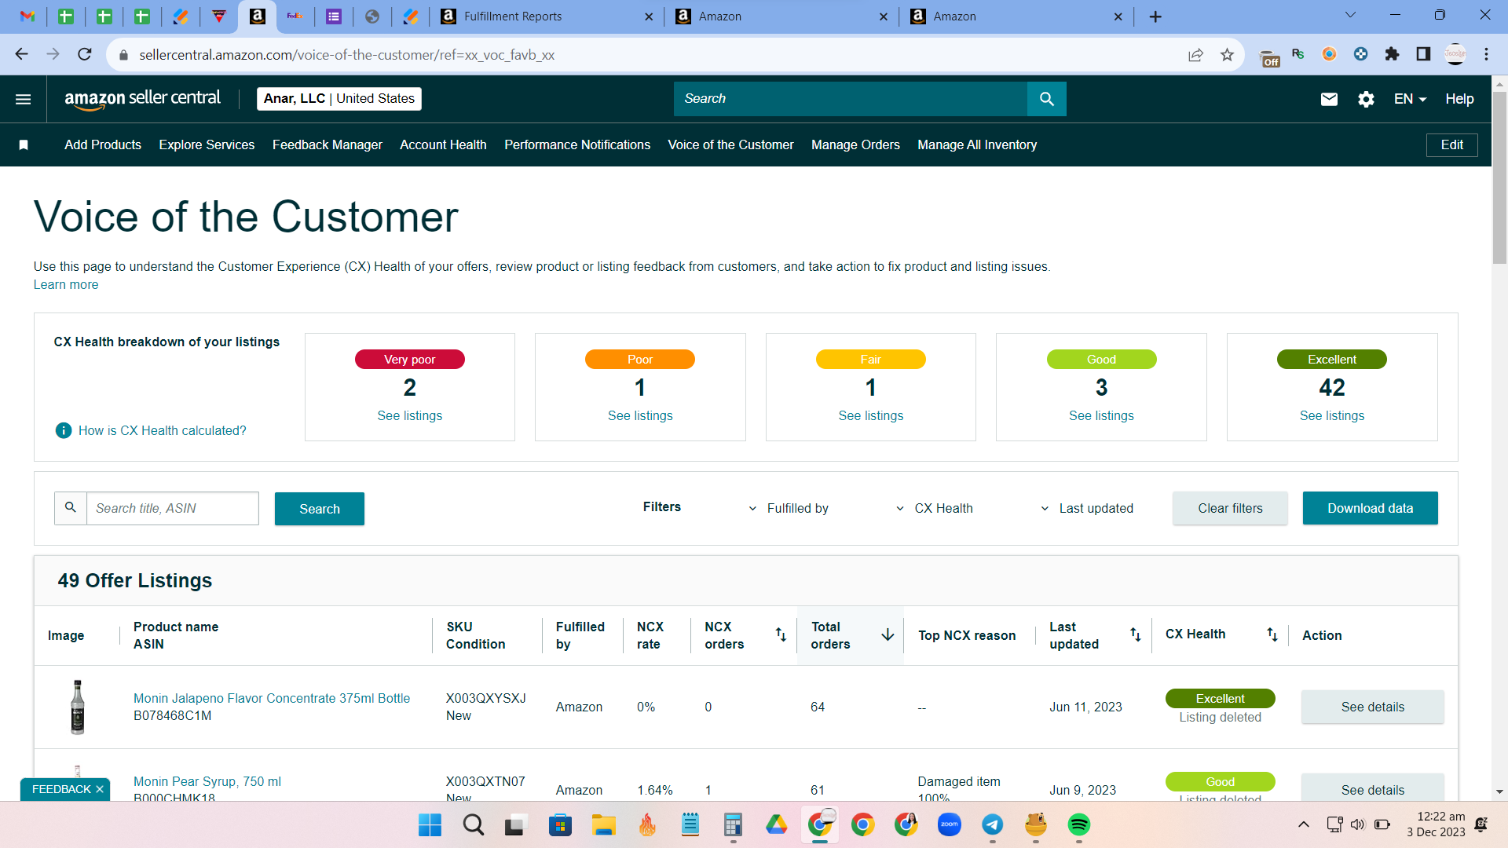Expand the Last updated filter dropdown
Screen dimensions: 1508x848
pos(1087,508)
